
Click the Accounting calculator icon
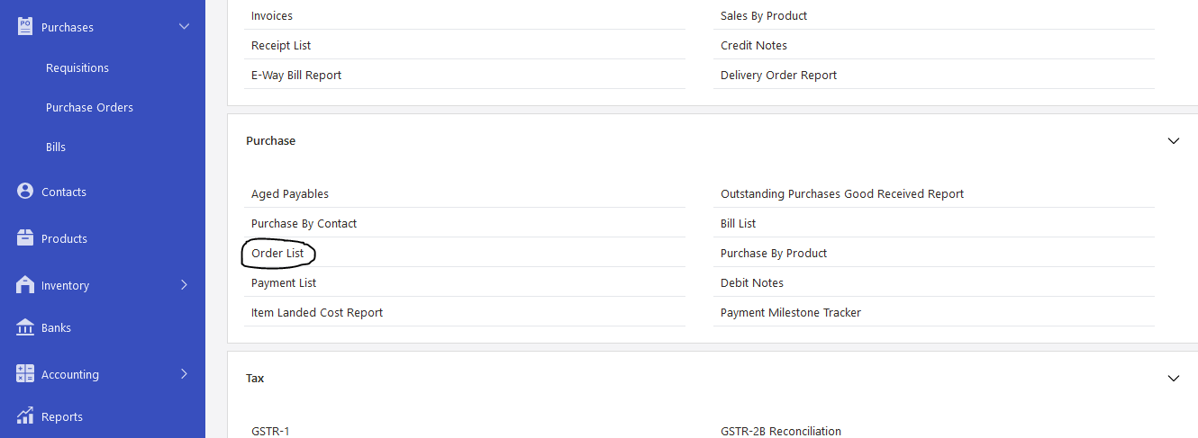pos(25,374)
